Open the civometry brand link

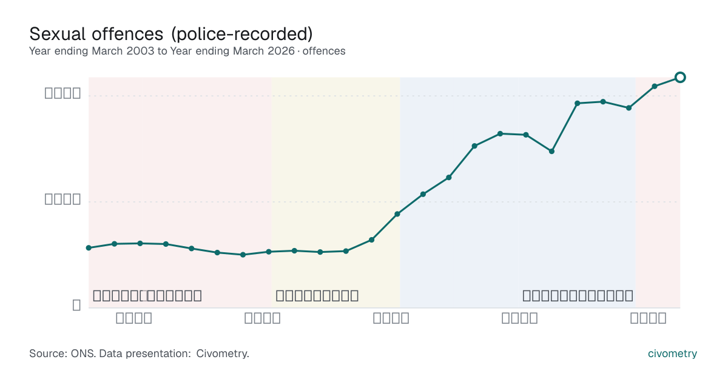[x=672, y=354]
